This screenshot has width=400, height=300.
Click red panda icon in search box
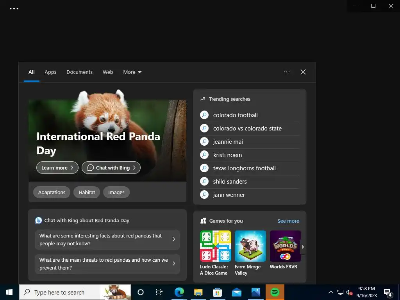click(116, 292)
